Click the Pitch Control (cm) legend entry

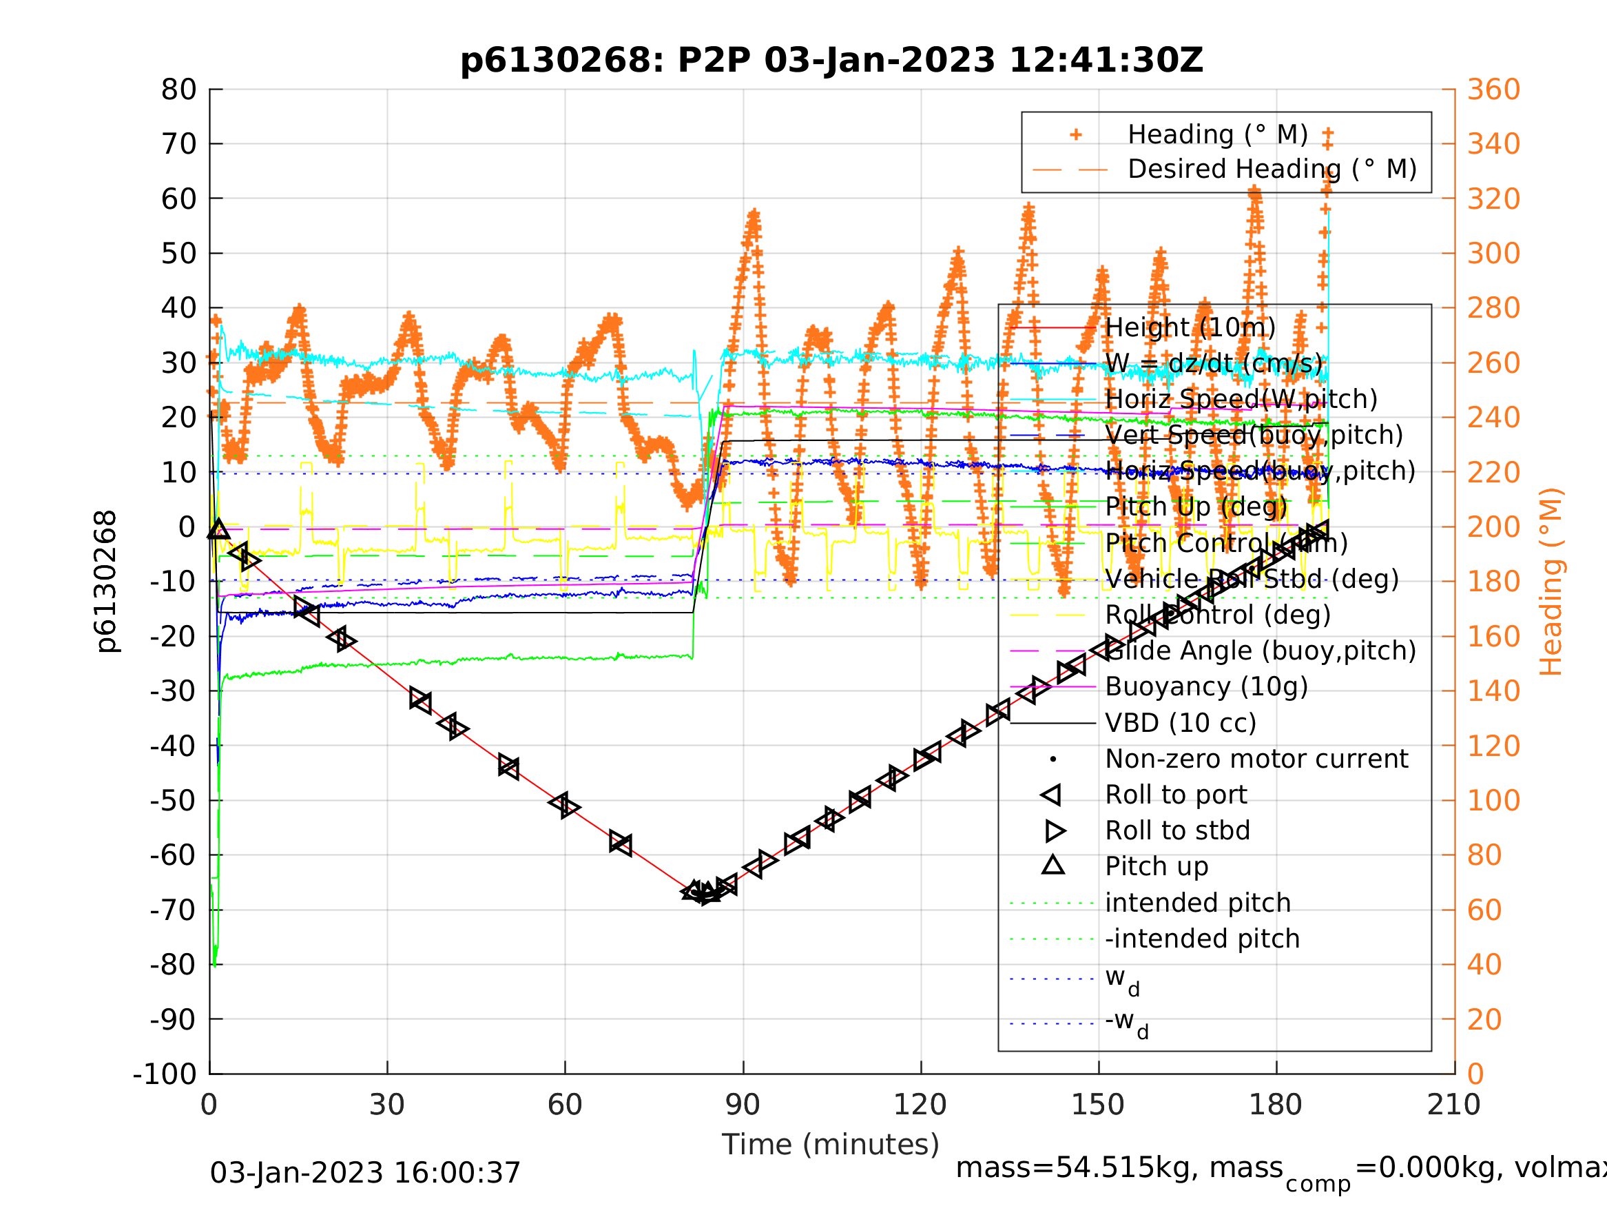(1226, 543)
